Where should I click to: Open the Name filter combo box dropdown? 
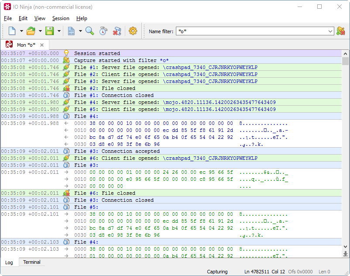[x=330, y=31]
